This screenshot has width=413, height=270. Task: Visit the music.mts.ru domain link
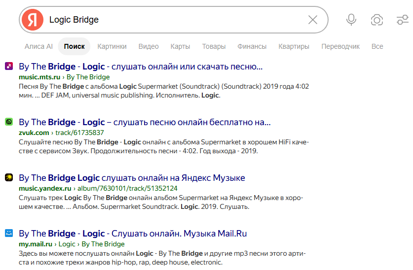coord(39,77)
